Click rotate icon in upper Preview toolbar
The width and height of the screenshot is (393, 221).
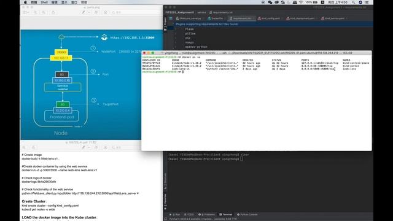coord(96,12)
